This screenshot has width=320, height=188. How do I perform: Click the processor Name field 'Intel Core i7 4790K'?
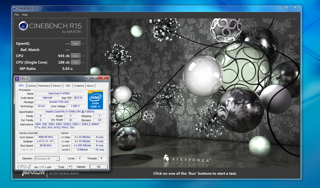click(x=59, y=94)
